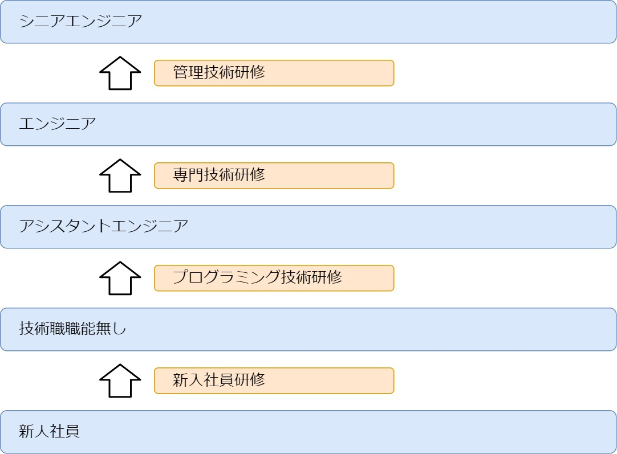Click the arrow beside 専門技術研修
This screenshot has width=617, height=454.
[120, 175]
